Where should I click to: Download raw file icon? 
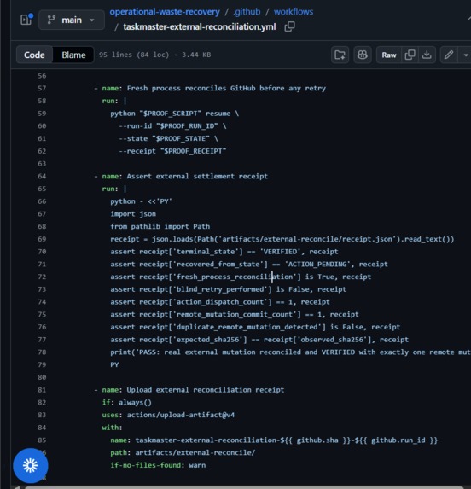point(427,55)
